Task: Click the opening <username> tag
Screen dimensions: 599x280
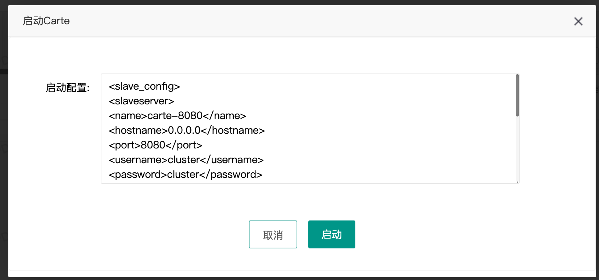Action: pos(138,160)
